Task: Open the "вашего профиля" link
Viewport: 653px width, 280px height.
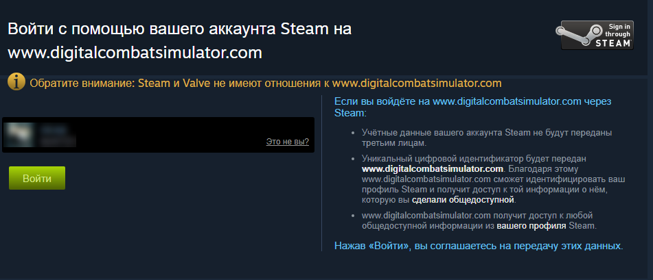Action: (531, 227)
